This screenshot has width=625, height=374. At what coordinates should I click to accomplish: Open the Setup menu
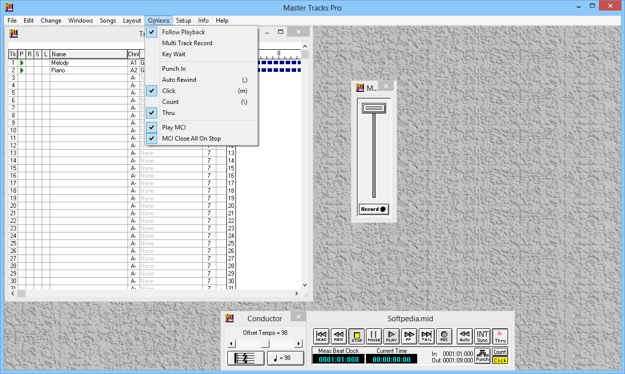[x=184, y=21]
